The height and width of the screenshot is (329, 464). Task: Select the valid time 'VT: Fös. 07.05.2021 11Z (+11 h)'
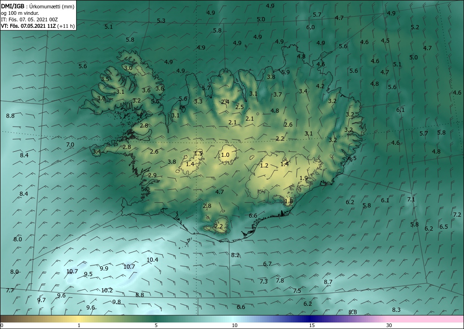pos(38,26)
